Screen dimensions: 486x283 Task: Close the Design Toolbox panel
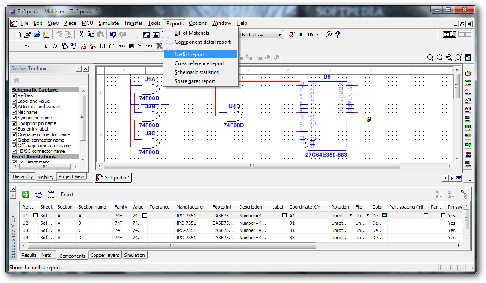pyautogui.click(x=86, y=69)
